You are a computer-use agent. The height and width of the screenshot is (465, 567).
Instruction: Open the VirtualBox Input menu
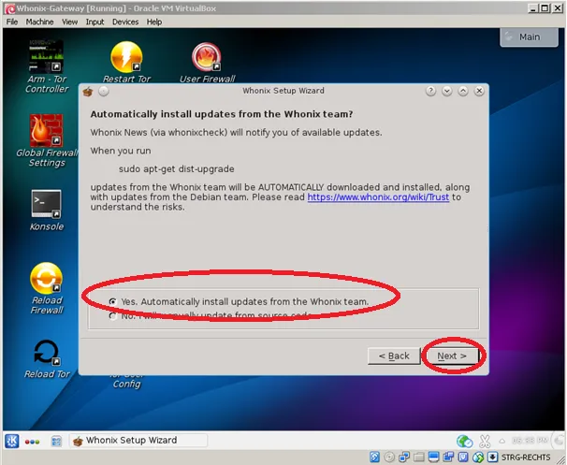pyautogui.click(x=94, y=22)
